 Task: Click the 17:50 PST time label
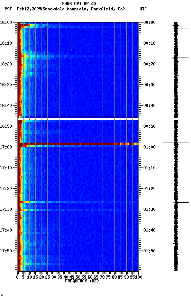[x=6, y=251]
